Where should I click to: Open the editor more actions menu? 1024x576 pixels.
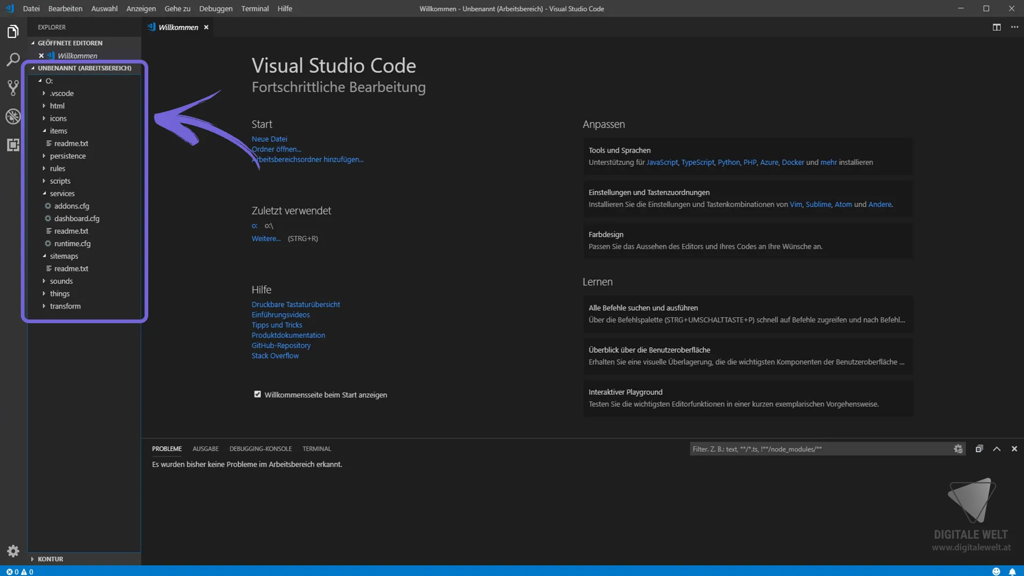(1014, 27)
